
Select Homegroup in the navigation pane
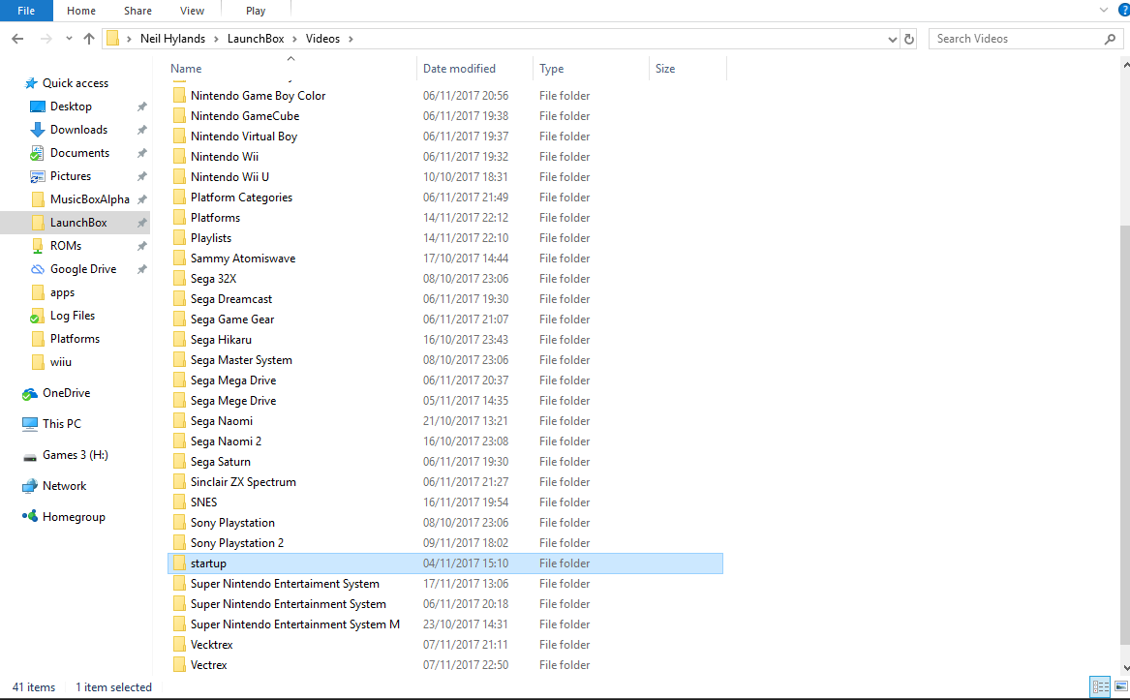tap(74, 517)
